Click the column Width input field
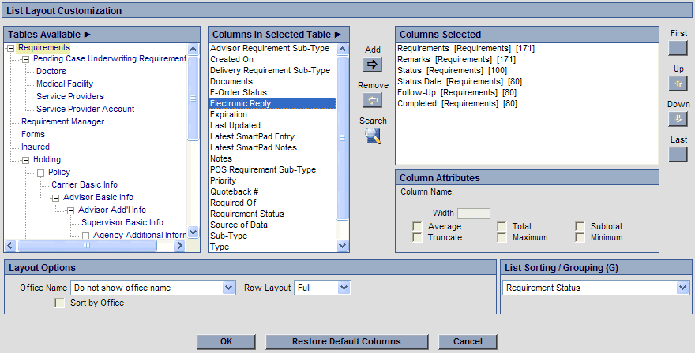This screenshot has height=353, width=695. (x=474, y=214)
